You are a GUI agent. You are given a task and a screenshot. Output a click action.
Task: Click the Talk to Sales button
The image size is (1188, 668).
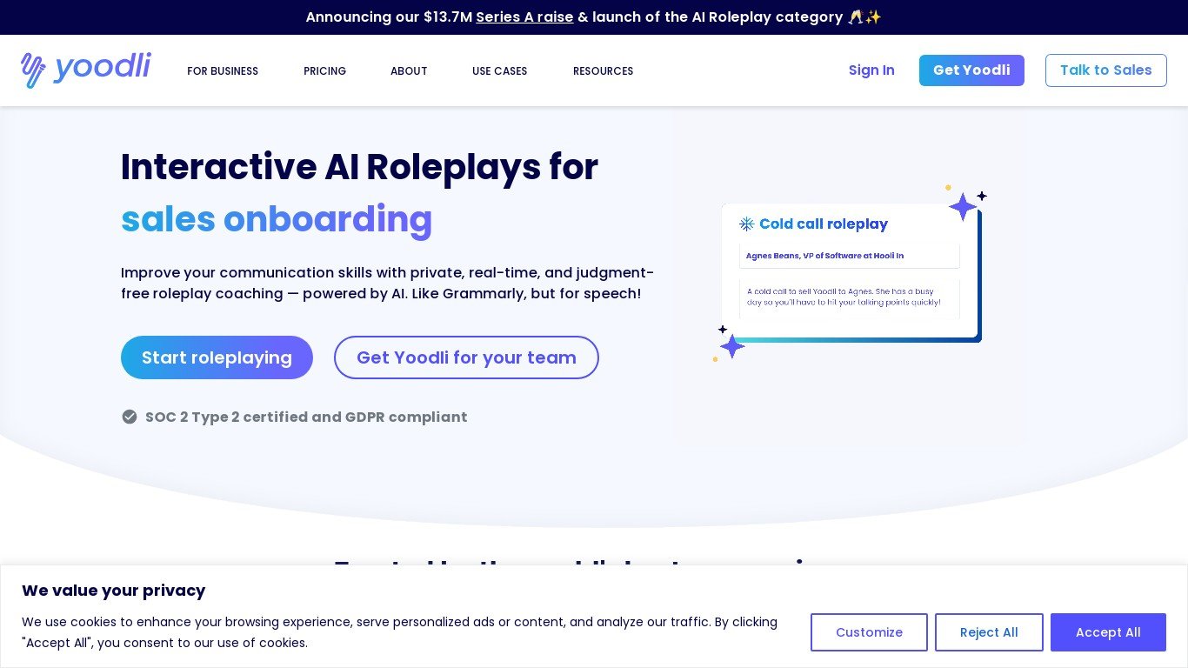[1105, 70]
